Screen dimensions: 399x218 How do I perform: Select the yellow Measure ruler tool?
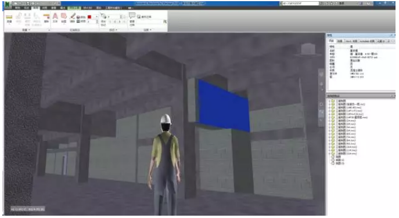(x=9, y=17)
